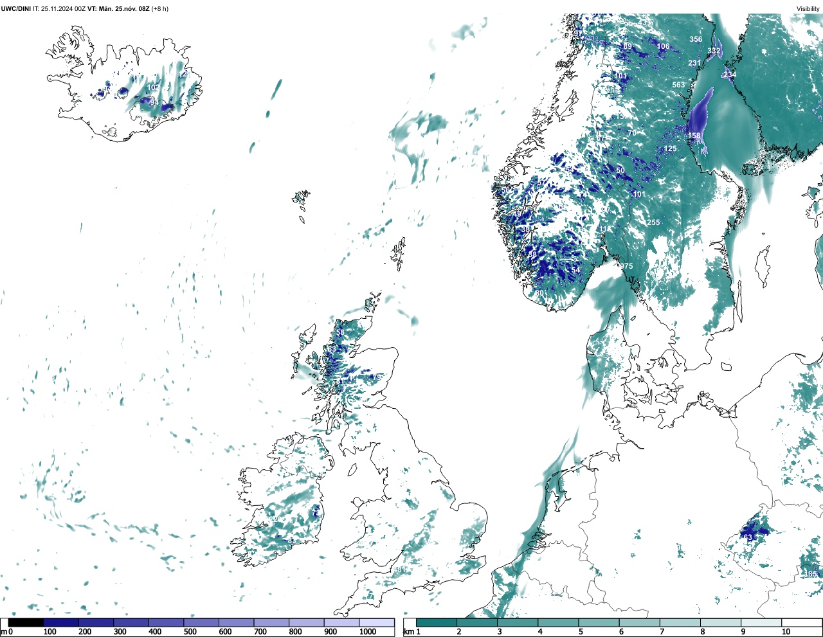
Task: Click the '975' value near Oslofjord
Action: 626,266
